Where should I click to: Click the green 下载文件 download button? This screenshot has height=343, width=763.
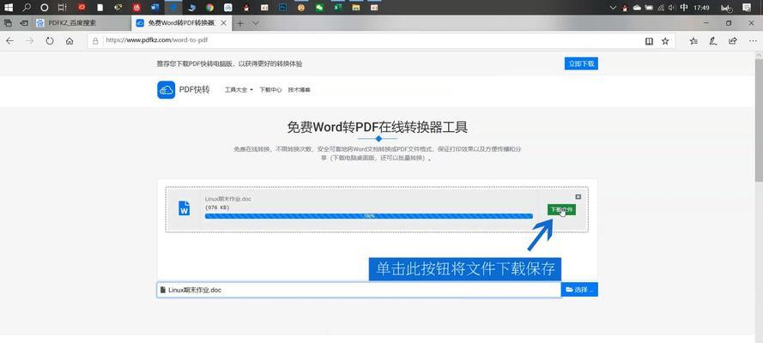561,209
